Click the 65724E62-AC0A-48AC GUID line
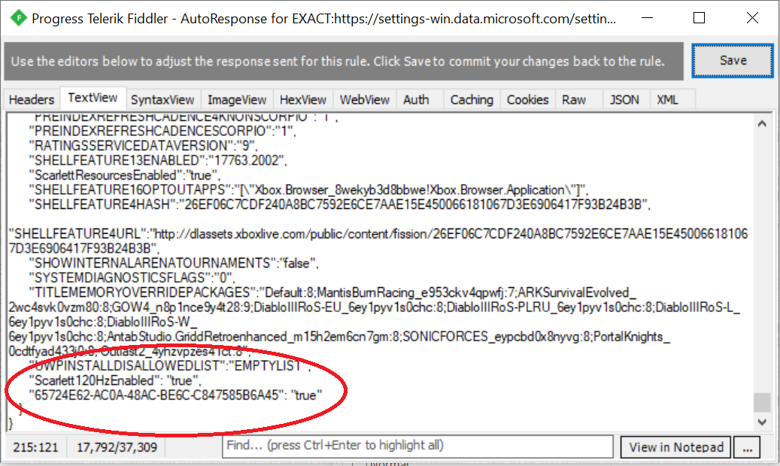 (x=175, y=395)
